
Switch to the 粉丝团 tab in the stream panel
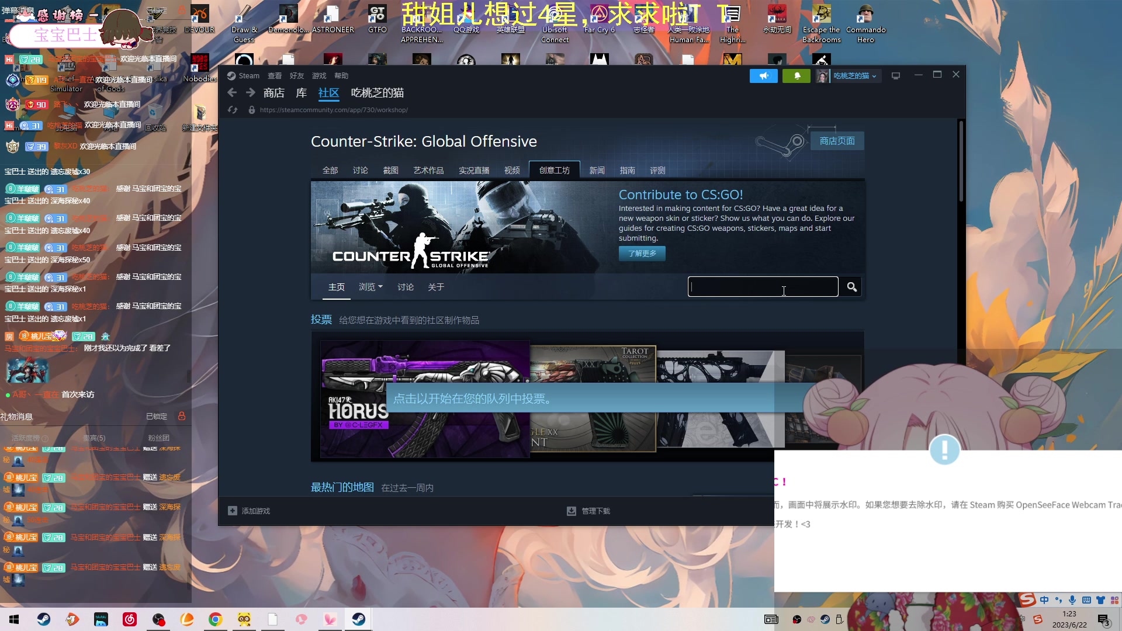(x=158, y=438)
